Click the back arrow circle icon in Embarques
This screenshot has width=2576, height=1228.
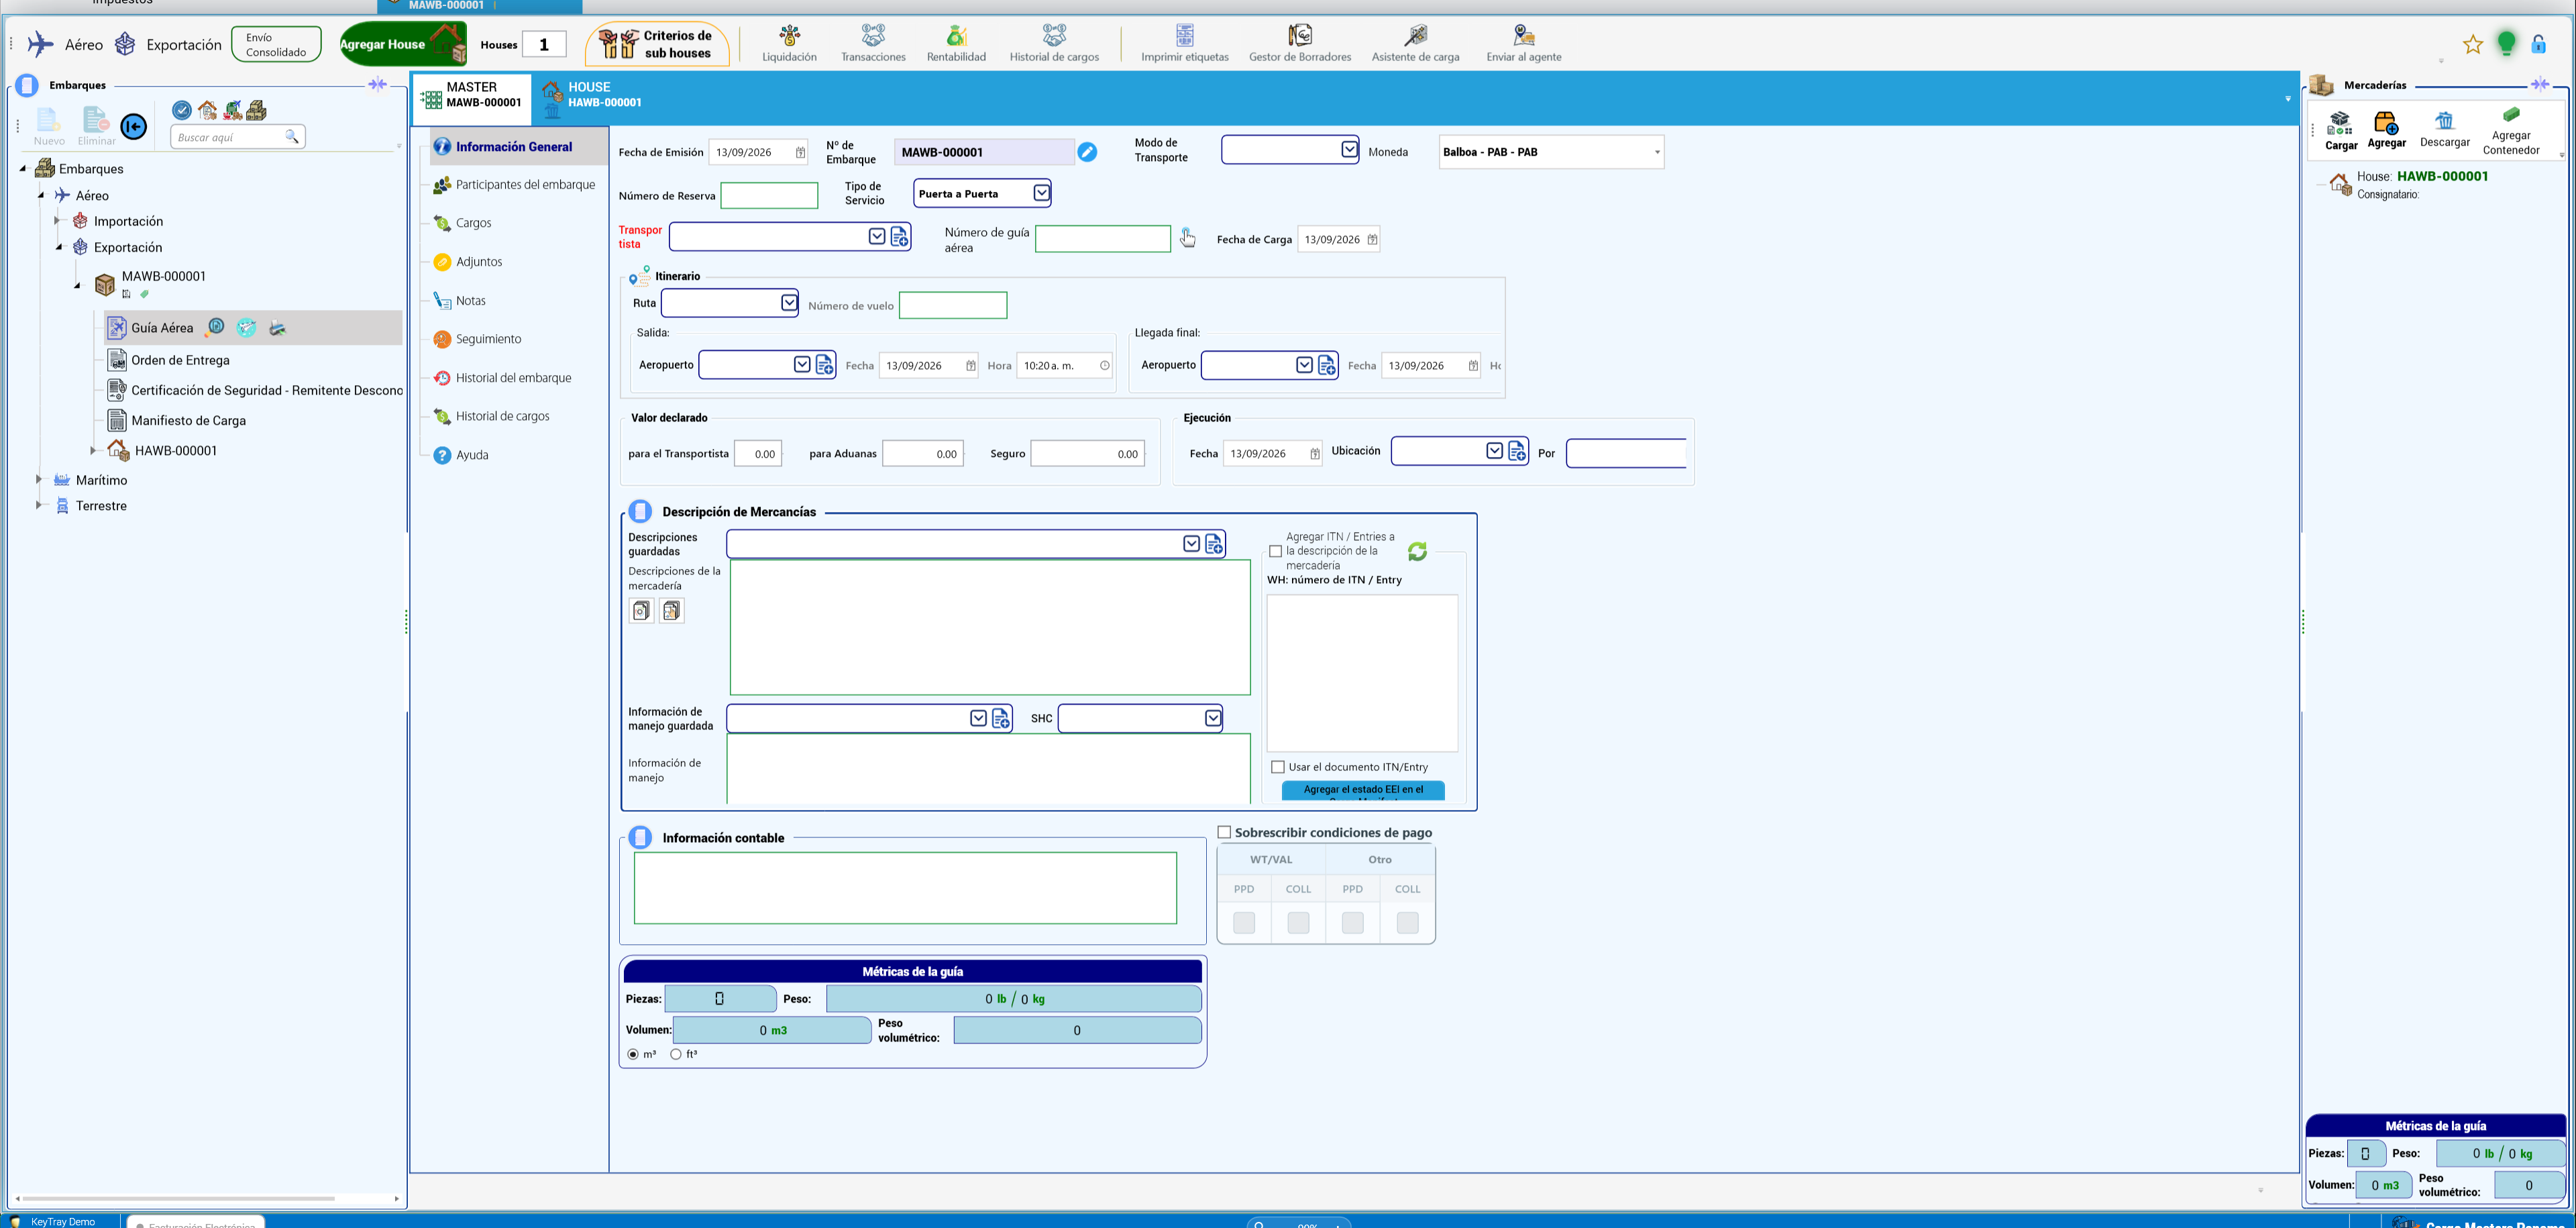(x=133, y=127)
